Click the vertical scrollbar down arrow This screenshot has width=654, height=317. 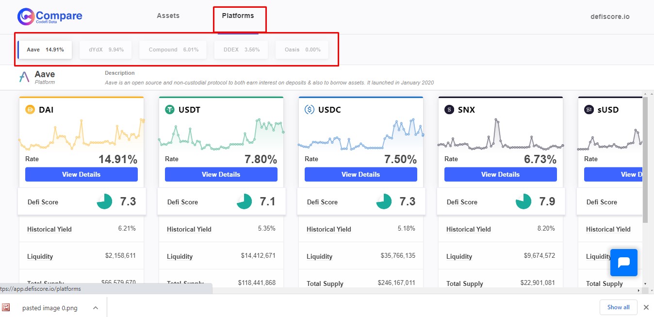click(x=645, y=284)
